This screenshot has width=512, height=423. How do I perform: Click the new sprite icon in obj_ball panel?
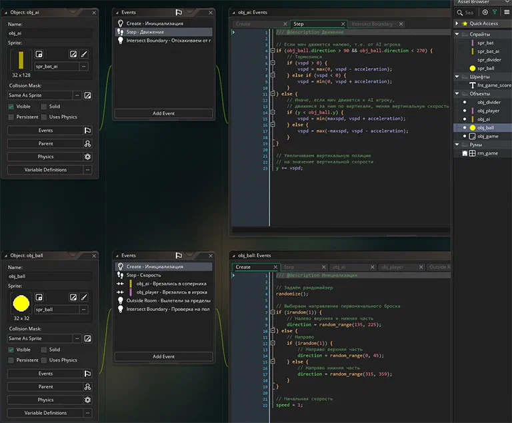point(39,297)
